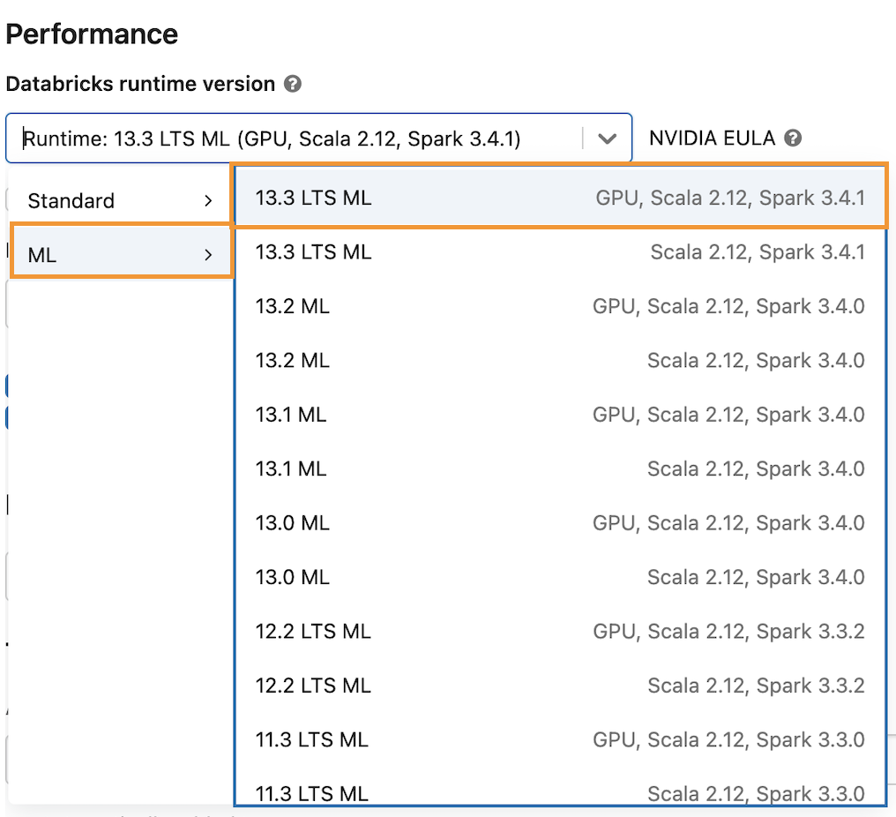
Task: Click the chevron on the ML category row
Action: coord(209,254)
